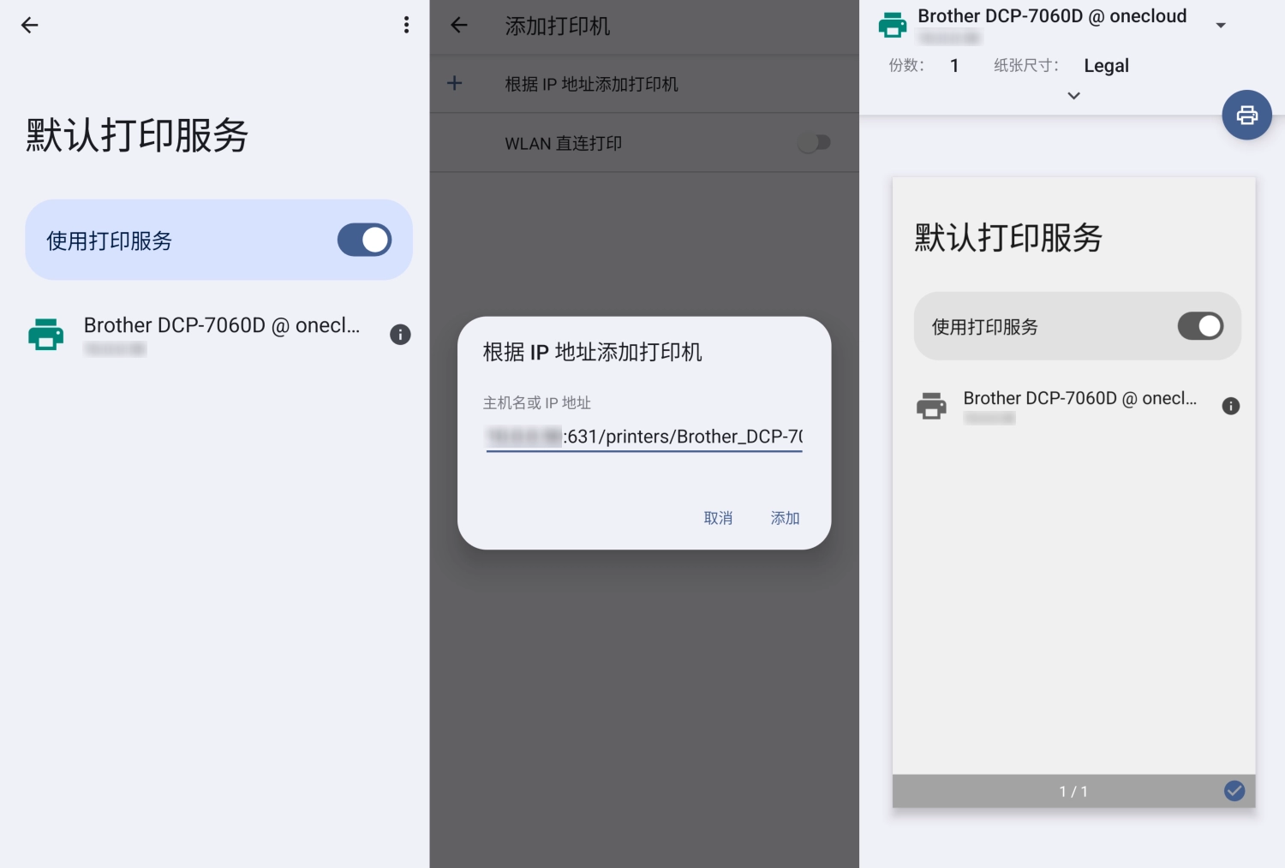Click the copies count value 1
Image resolution: width=1285 pixels, height=868 pixels.
point(954,66)
